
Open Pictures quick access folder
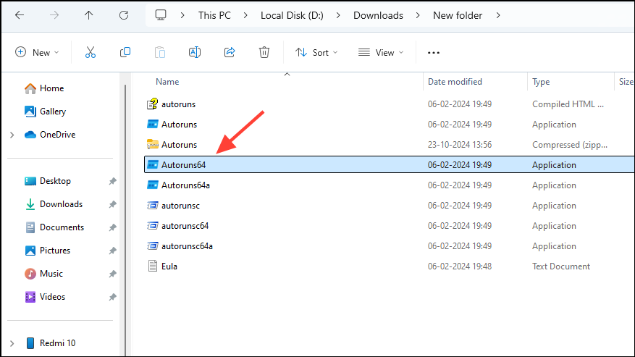click(47, 251)
